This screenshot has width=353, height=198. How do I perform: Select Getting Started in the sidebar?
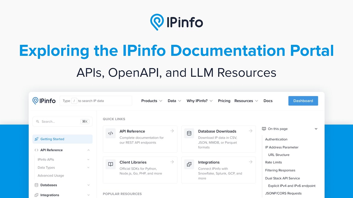click(62, 139)
